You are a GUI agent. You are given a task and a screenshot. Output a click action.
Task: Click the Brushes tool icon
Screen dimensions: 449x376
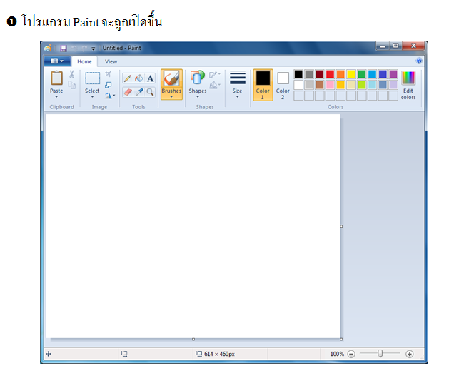pyautogui.click(x=171, y=78)
